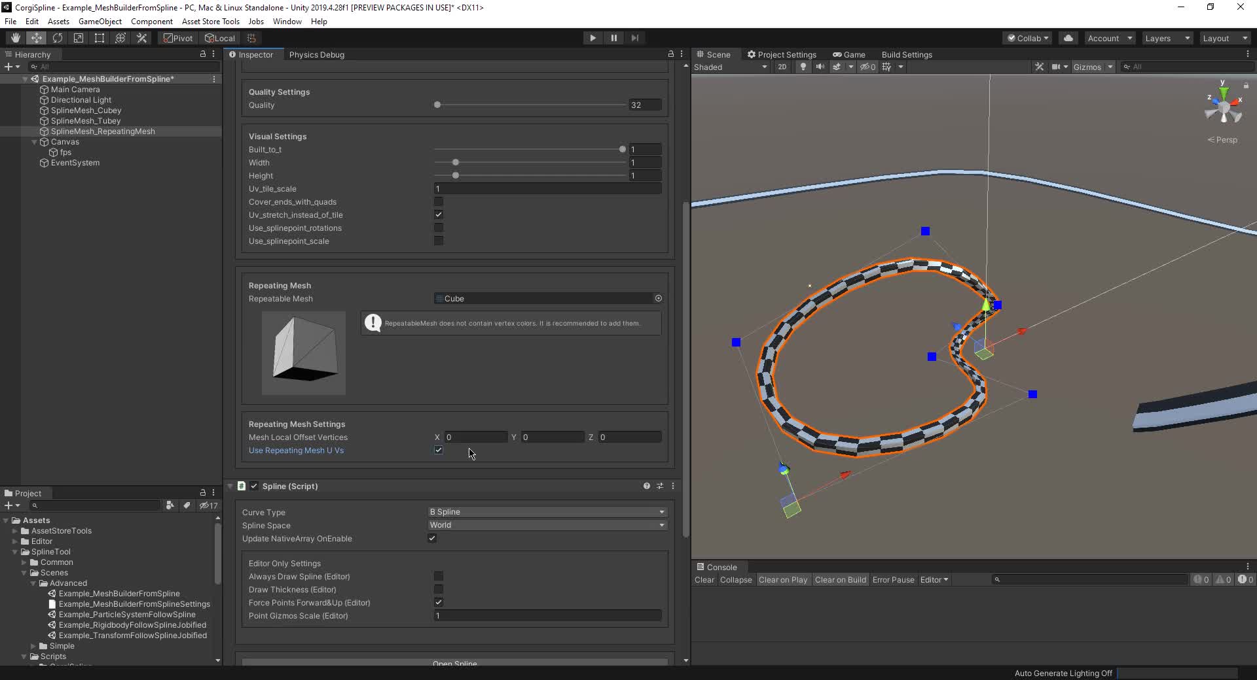This screenshot has height=680, width=1257.
Task: Click Clear button in Console
Action: coord(704,580)
